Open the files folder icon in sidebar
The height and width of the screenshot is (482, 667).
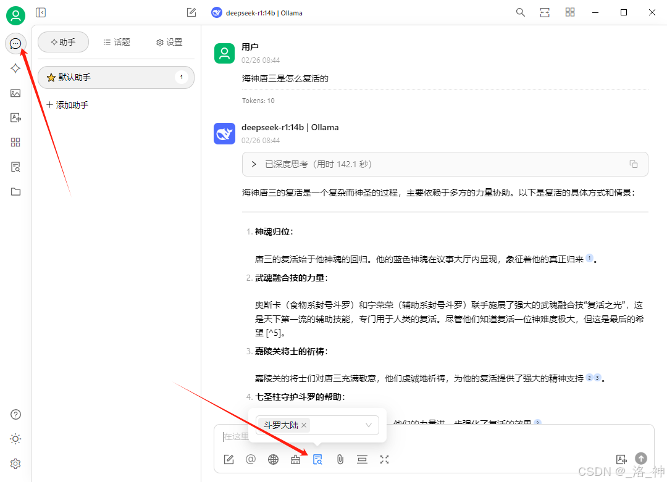pyautogui.click(x=15, y=191)
